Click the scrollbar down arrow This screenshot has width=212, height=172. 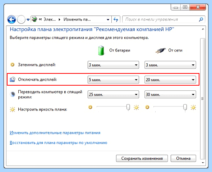point(203,163)
